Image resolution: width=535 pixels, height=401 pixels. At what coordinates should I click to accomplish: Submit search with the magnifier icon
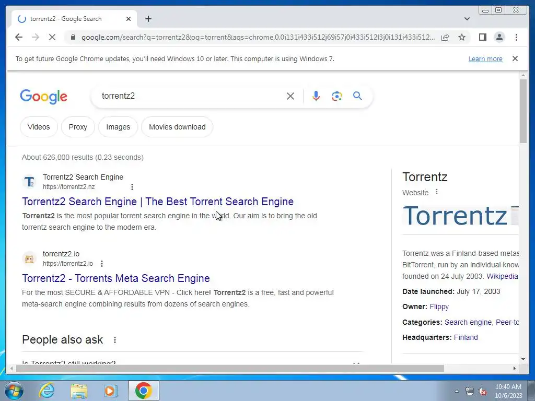coord(357,96)
